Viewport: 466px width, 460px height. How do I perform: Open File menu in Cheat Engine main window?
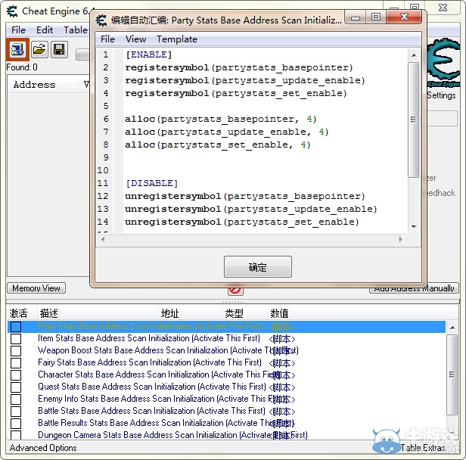tap(18, 30)
